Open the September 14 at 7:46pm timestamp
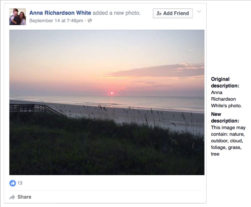Image resolution: width=251 pixels, height=207 pixels. pos(56,20)
